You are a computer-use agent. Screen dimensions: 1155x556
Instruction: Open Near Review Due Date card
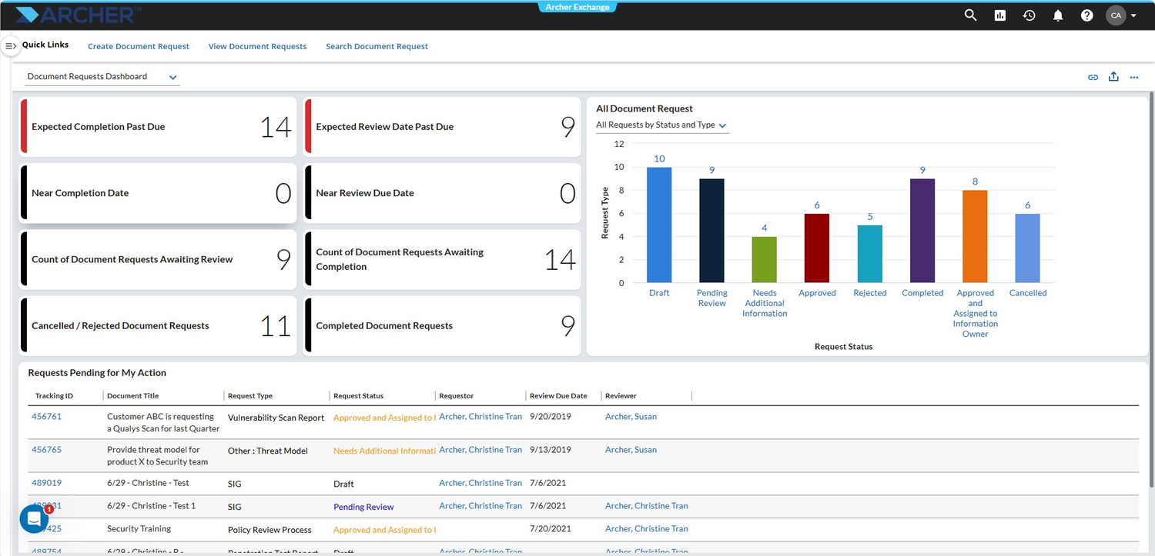[443, 193]
